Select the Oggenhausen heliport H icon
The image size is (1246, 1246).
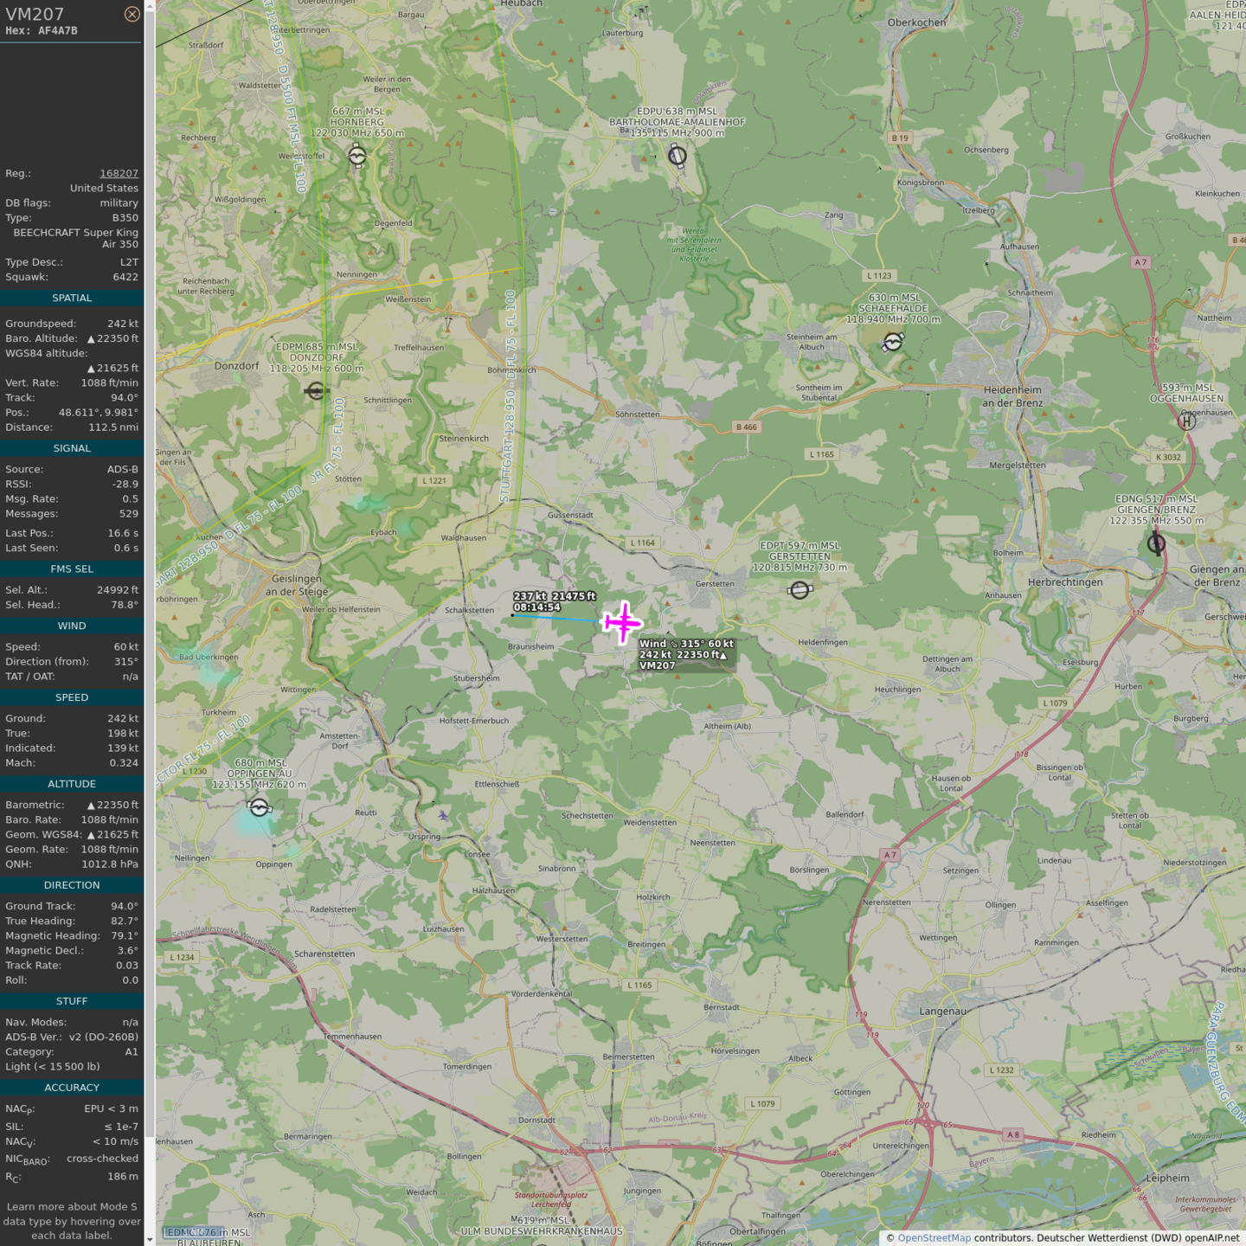click(1187, 421)
